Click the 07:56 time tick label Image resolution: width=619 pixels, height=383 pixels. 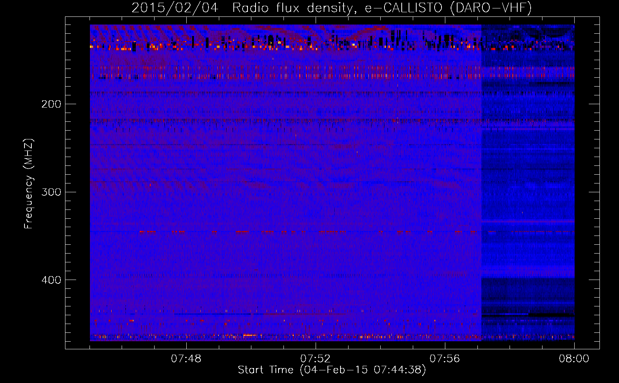coord(445,359)
